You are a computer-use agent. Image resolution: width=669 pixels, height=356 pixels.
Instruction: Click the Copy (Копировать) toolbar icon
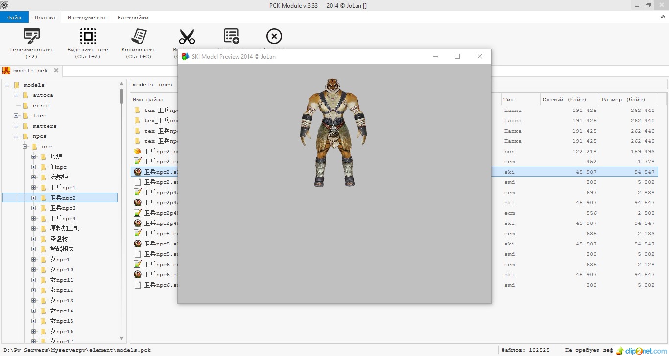pyautogui.click(x=139, y=36)
